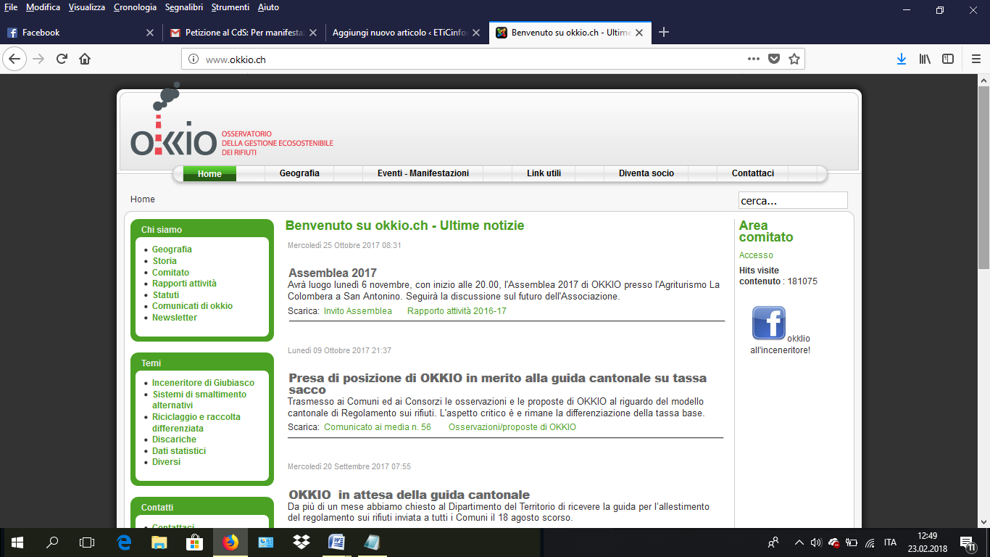990x557 pixels.
Task: Close the Petizione al CdS tab
Action: coord(313,33)
